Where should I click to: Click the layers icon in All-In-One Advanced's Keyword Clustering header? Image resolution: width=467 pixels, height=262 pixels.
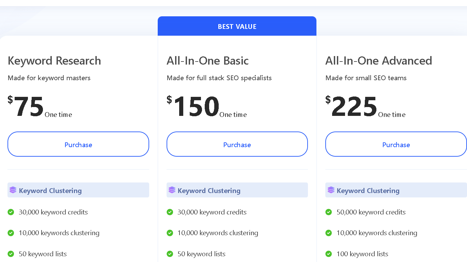pos(331,190)
